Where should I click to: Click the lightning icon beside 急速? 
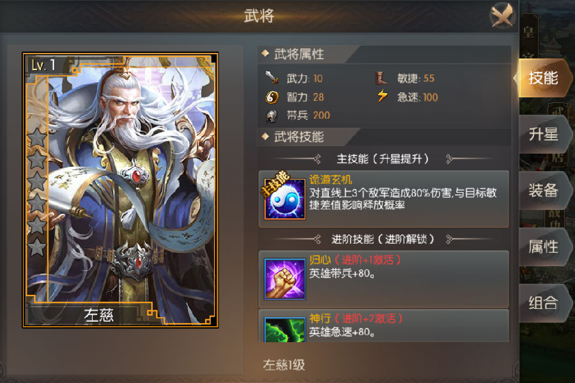(x=382, y=96)
